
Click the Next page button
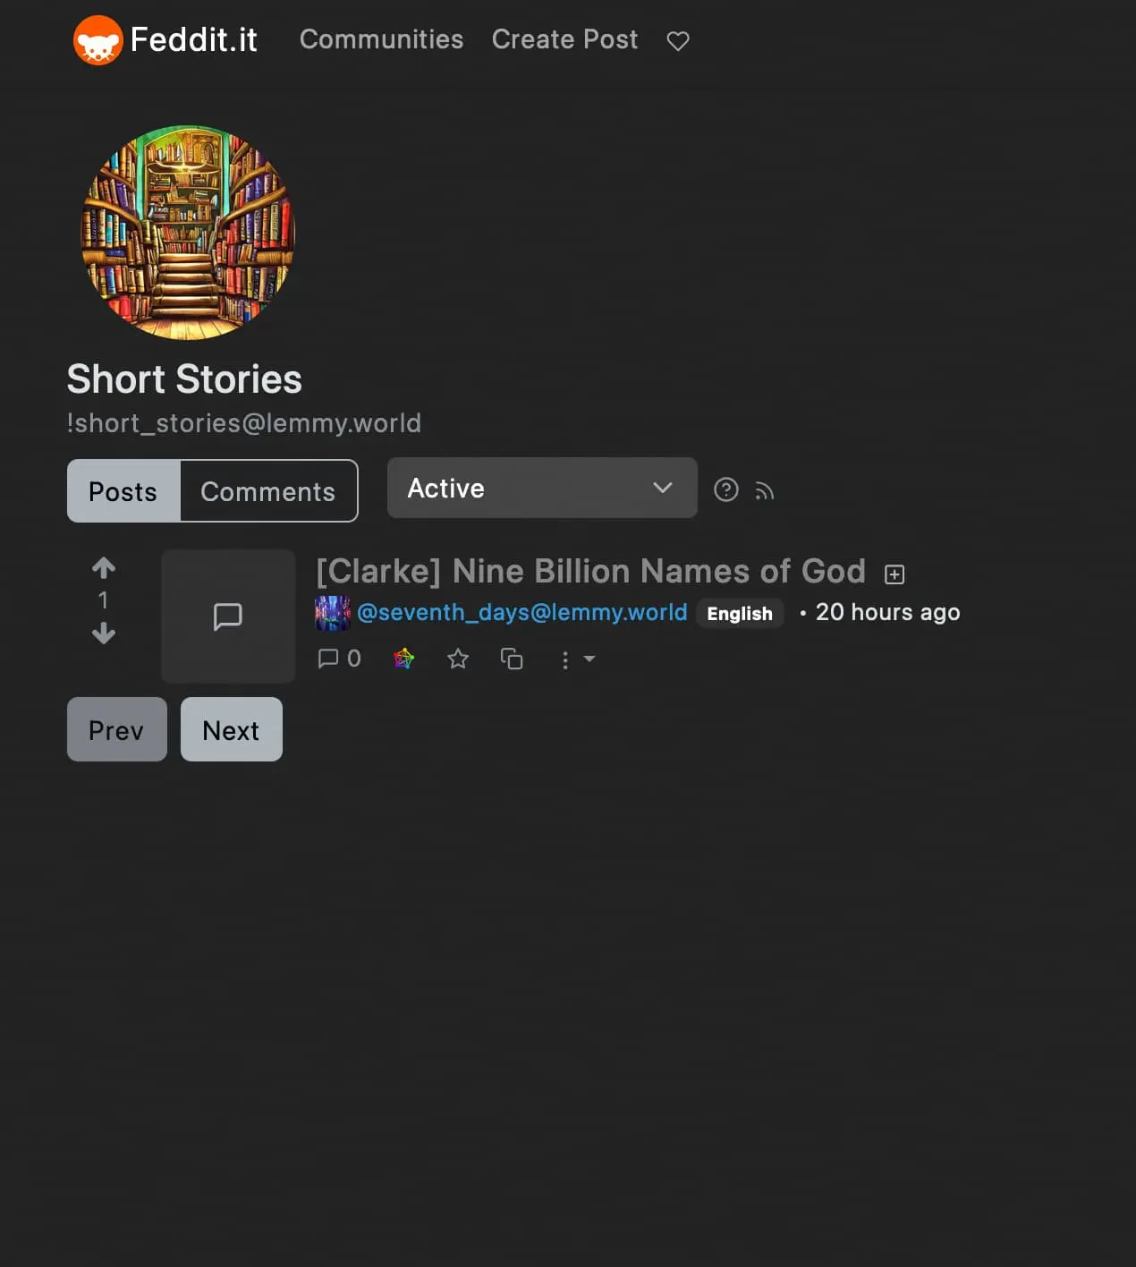coord(232,730)
